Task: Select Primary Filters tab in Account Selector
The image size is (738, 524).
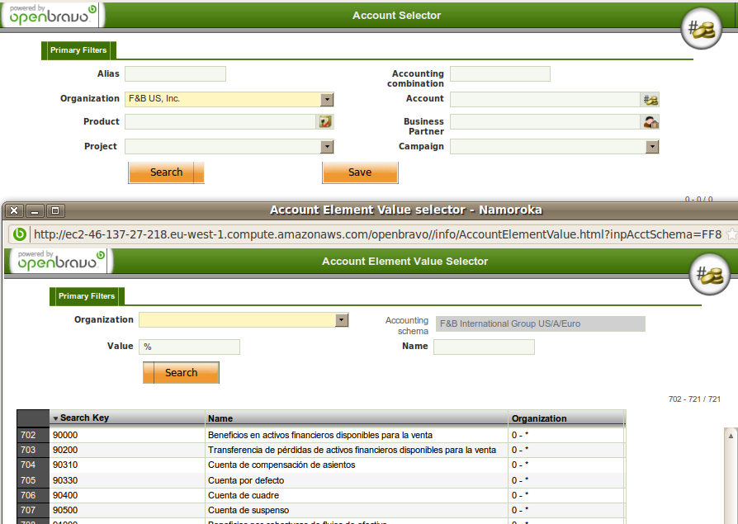Action: coord(78,50)
